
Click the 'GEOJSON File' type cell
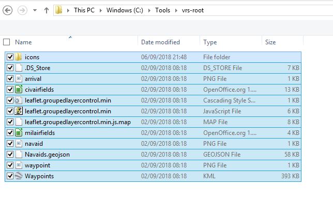pos(222,155)
